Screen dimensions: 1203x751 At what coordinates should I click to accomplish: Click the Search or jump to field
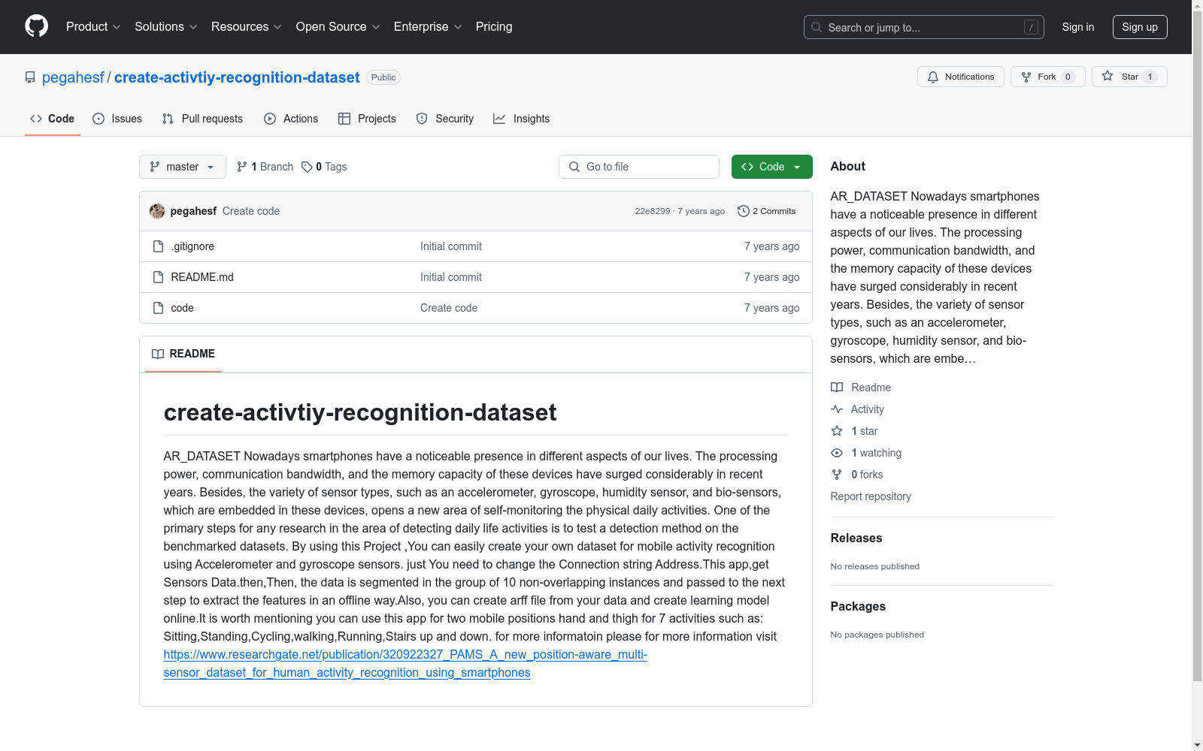coord(924,27)
